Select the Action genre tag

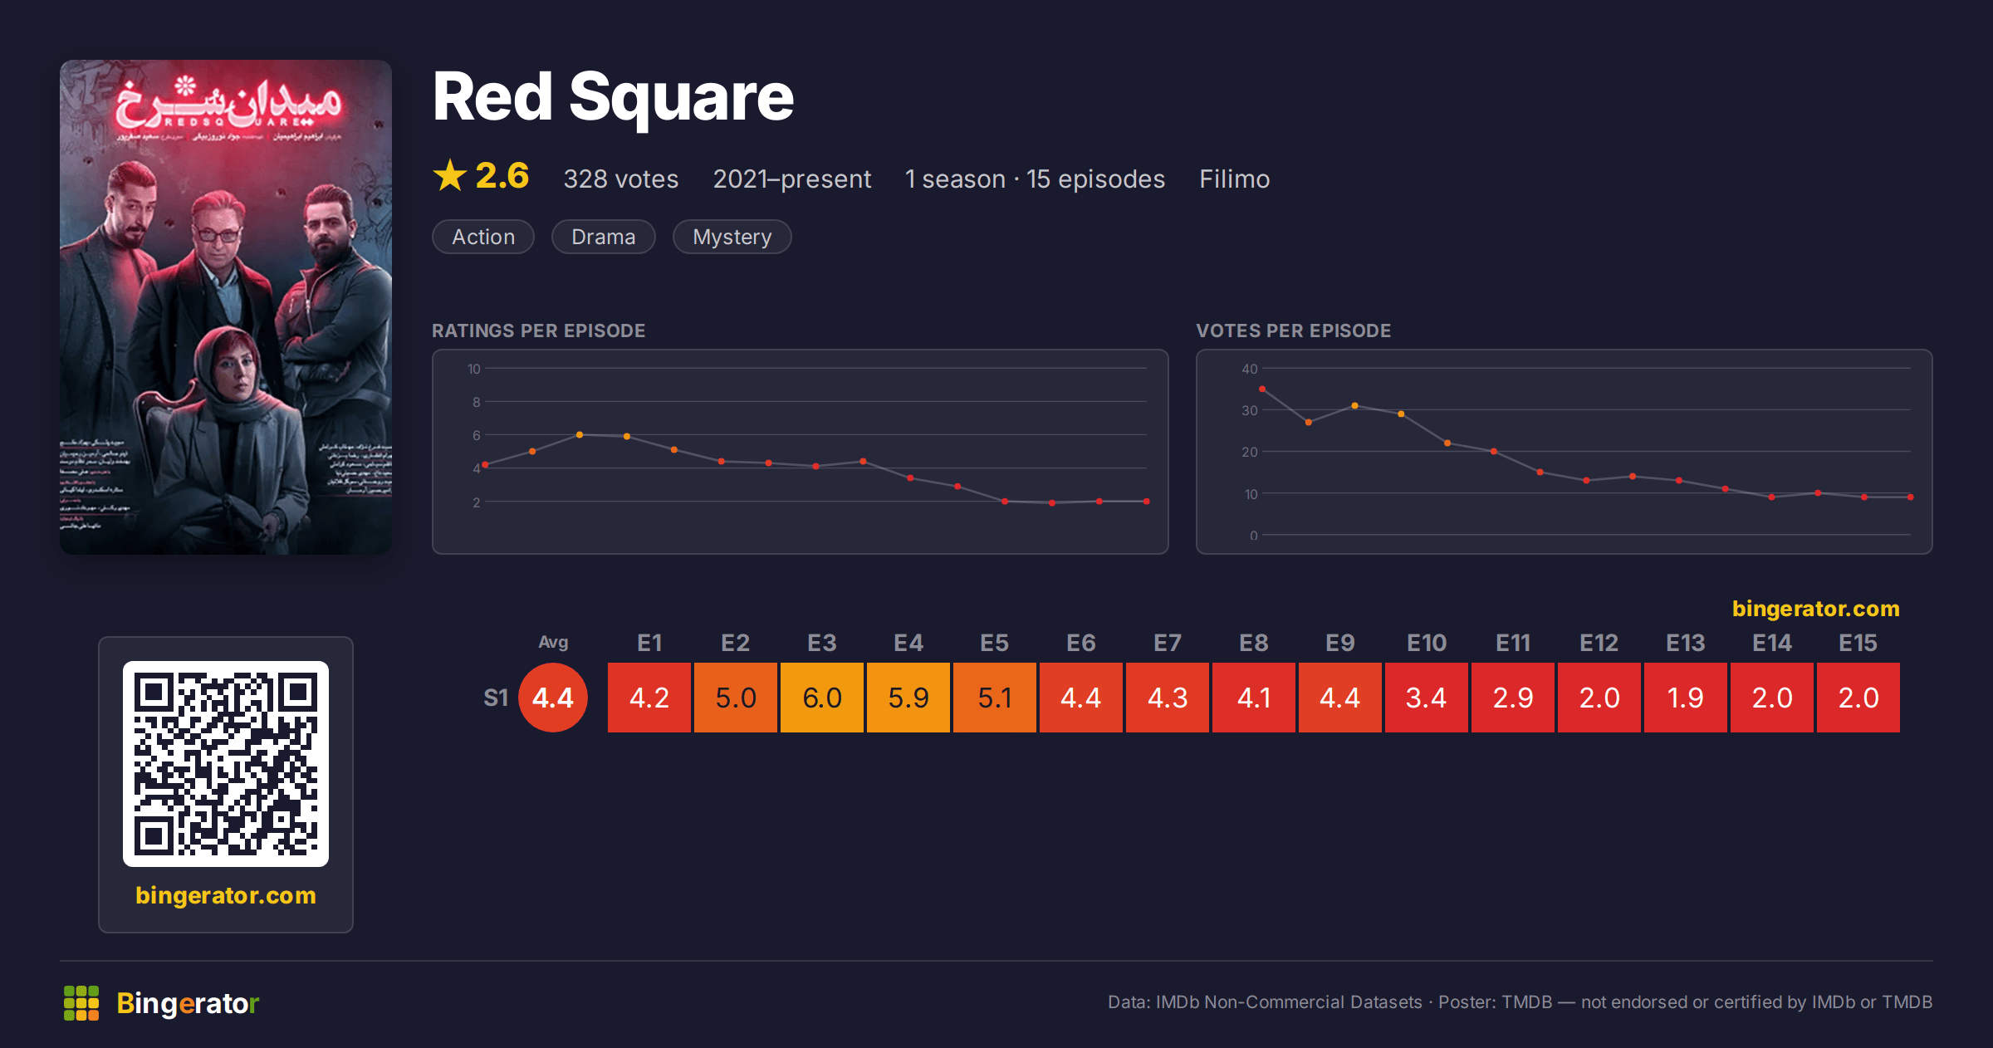coord(483,237)
